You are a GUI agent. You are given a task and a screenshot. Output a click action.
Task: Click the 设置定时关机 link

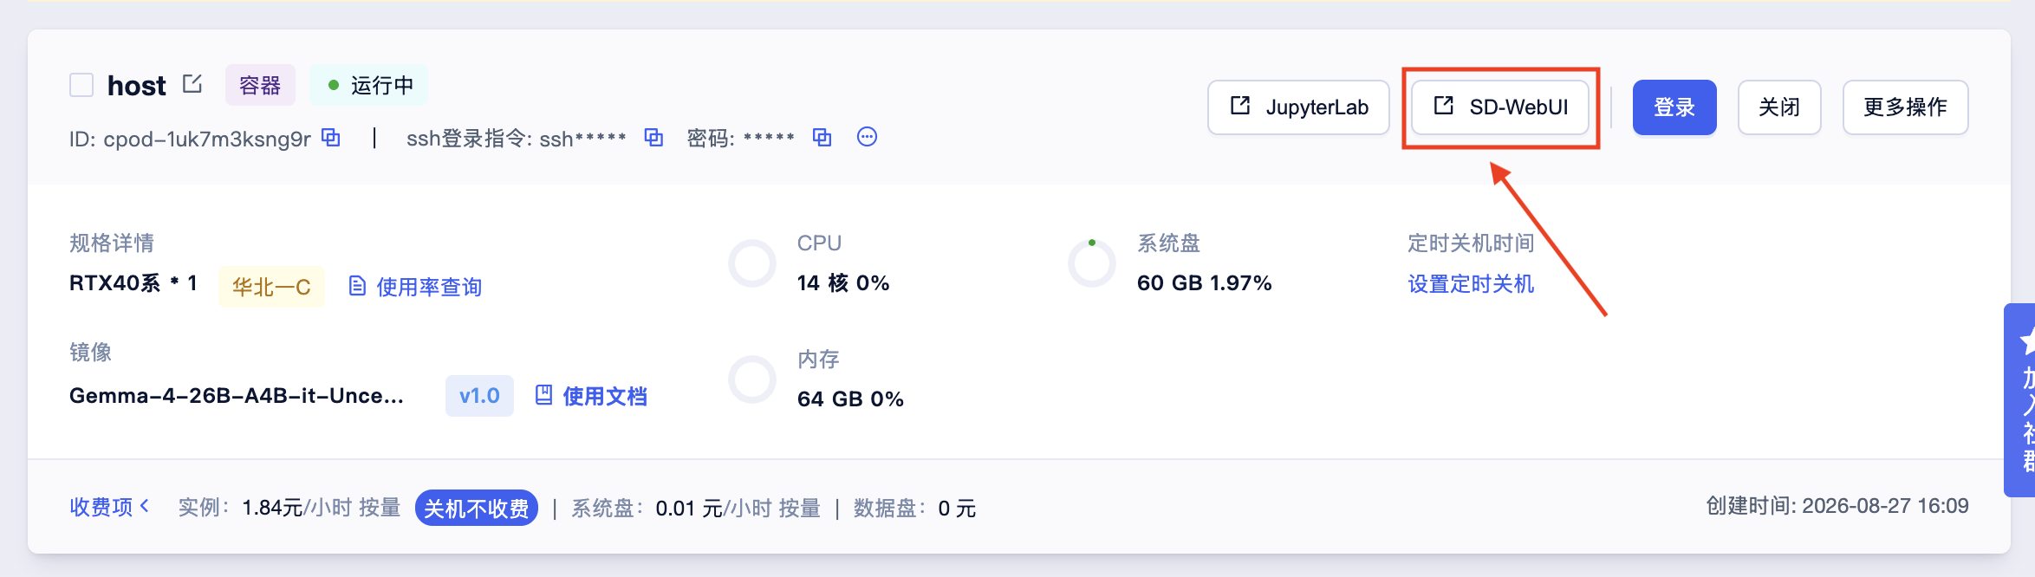point(1471,283)
